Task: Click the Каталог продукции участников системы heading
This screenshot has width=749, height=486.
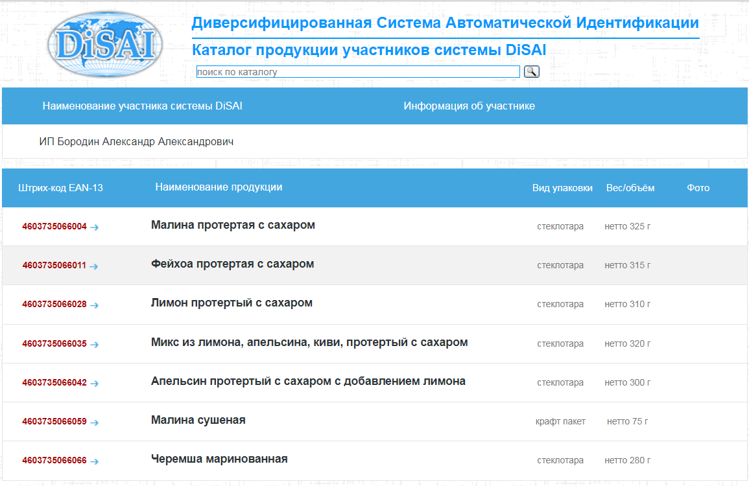Action: coord(369,51)
